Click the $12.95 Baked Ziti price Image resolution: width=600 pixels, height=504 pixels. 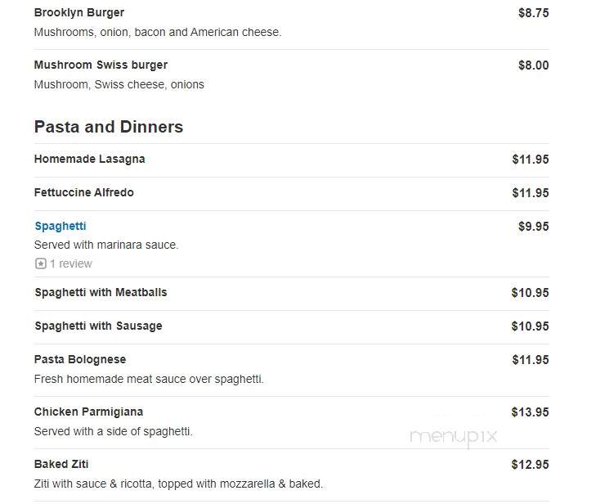530,465
